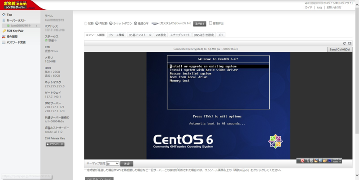Screen dimensions: 359x180
Task: Open SSH Key Pair from the sidebar
Action: click(15, 31)
